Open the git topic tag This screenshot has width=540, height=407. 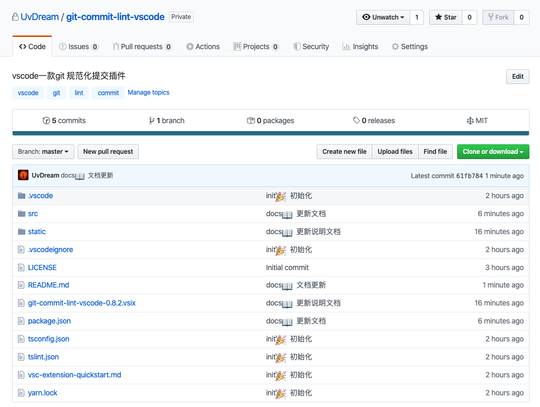[56, 93]
